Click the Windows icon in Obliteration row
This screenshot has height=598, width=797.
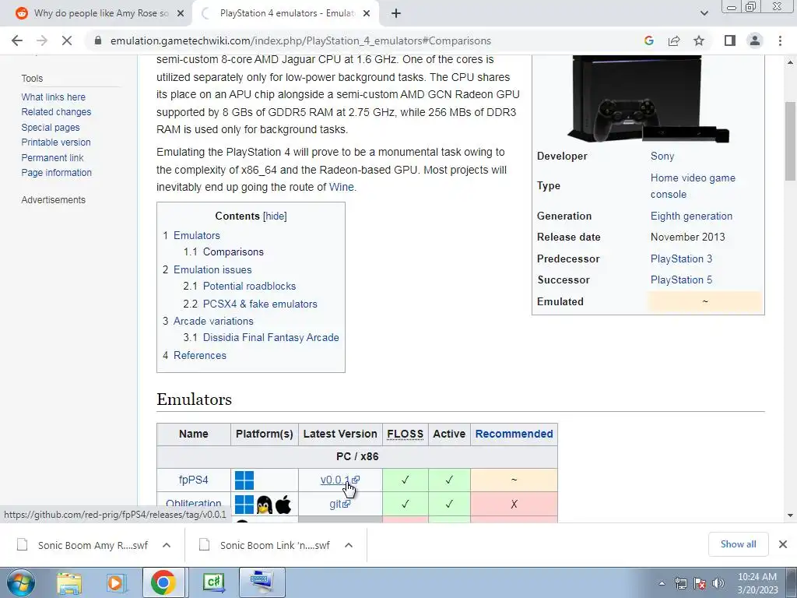click(x=244, y=505)
